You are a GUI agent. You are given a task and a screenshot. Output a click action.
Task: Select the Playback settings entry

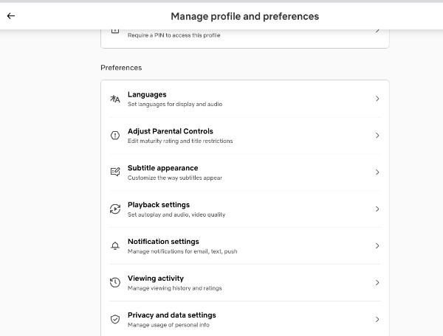point(245,209)
